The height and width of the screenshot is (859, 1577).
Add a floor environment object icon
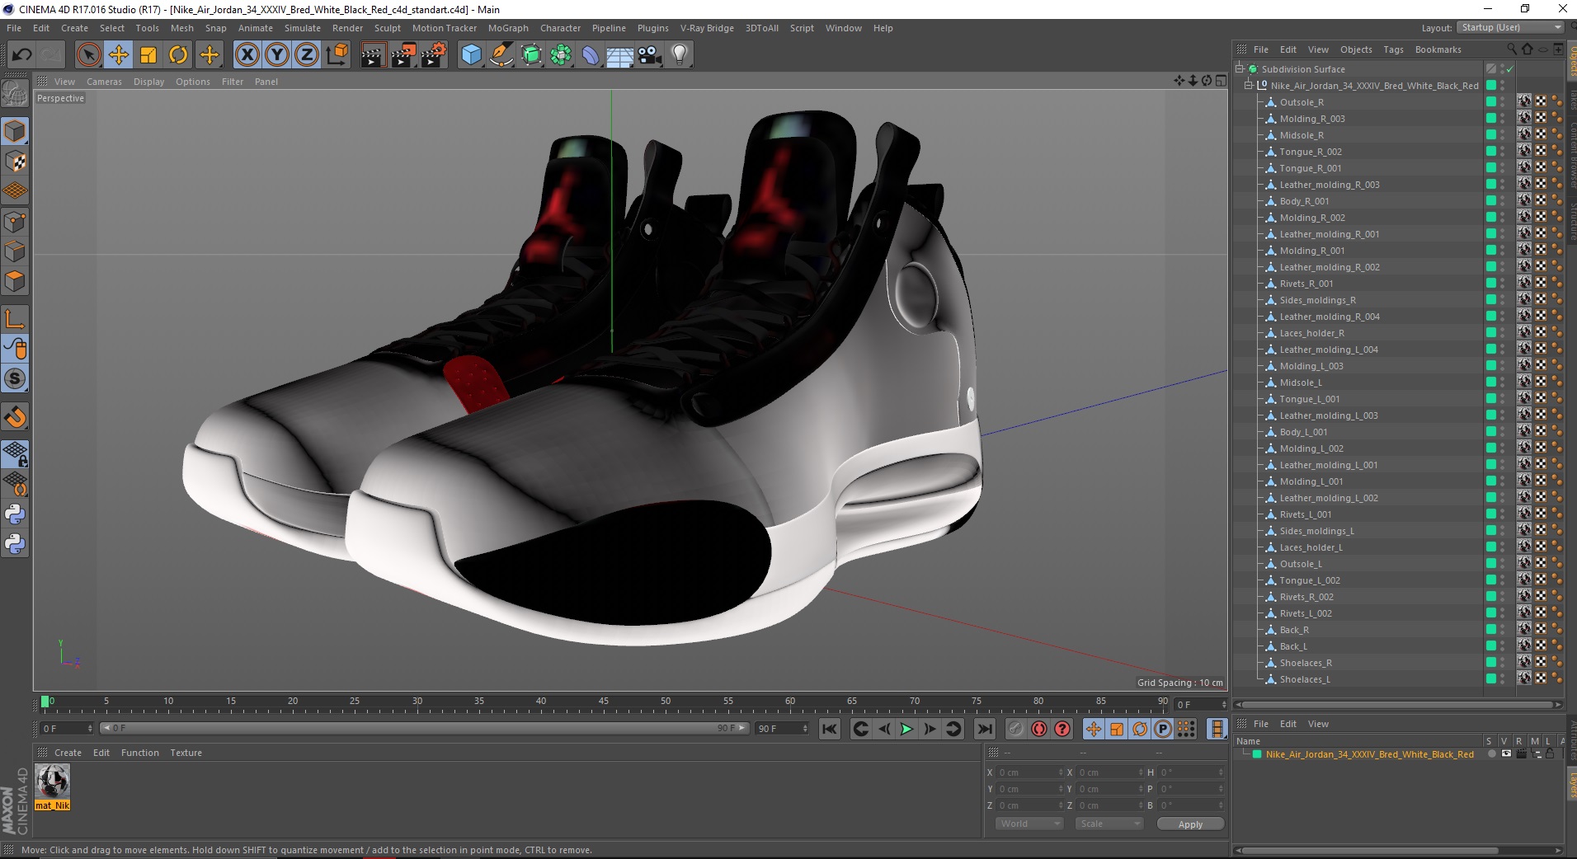click(x=620, y=55)
